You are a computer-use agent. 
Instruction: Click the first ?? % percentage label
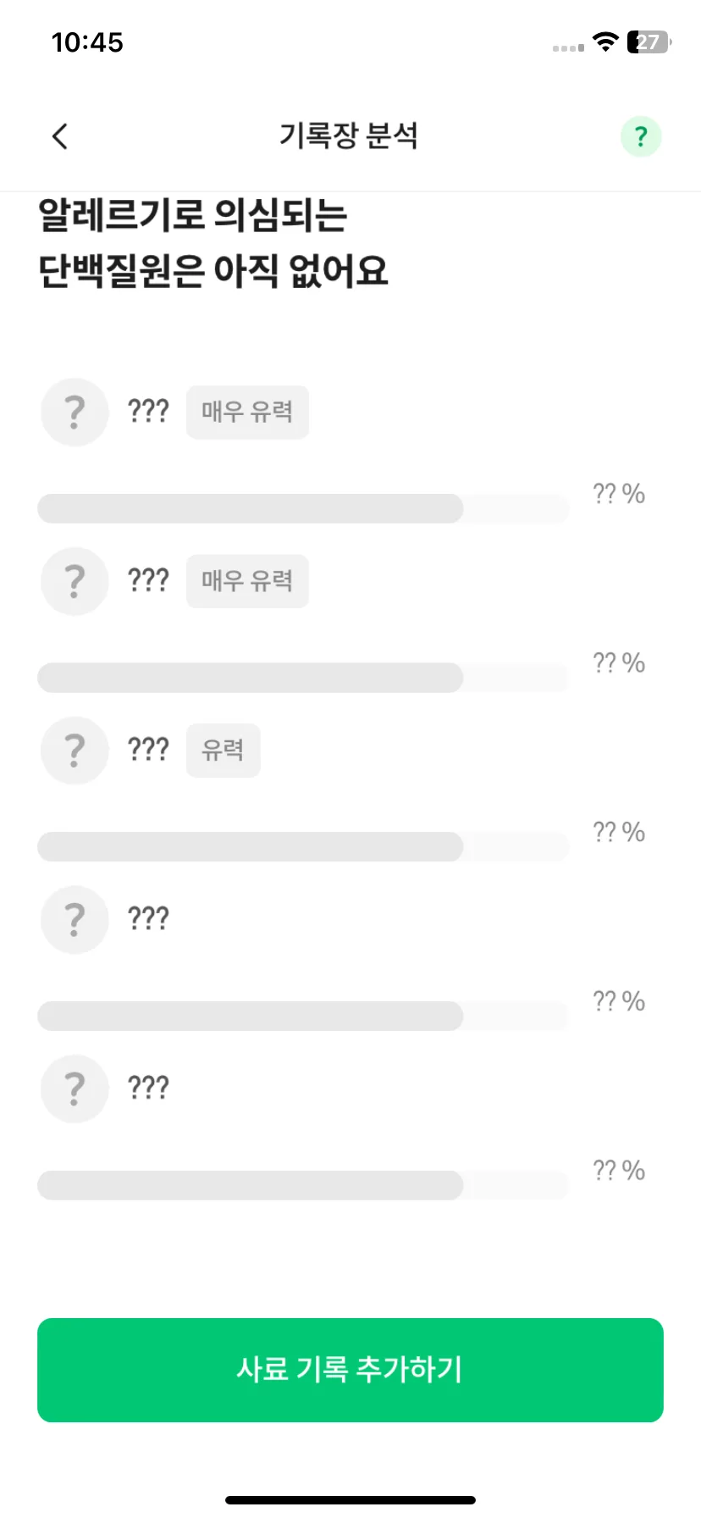coord(619,494)
